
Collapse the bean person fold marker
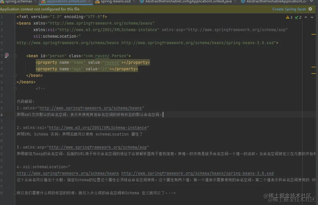click(15, 56)
